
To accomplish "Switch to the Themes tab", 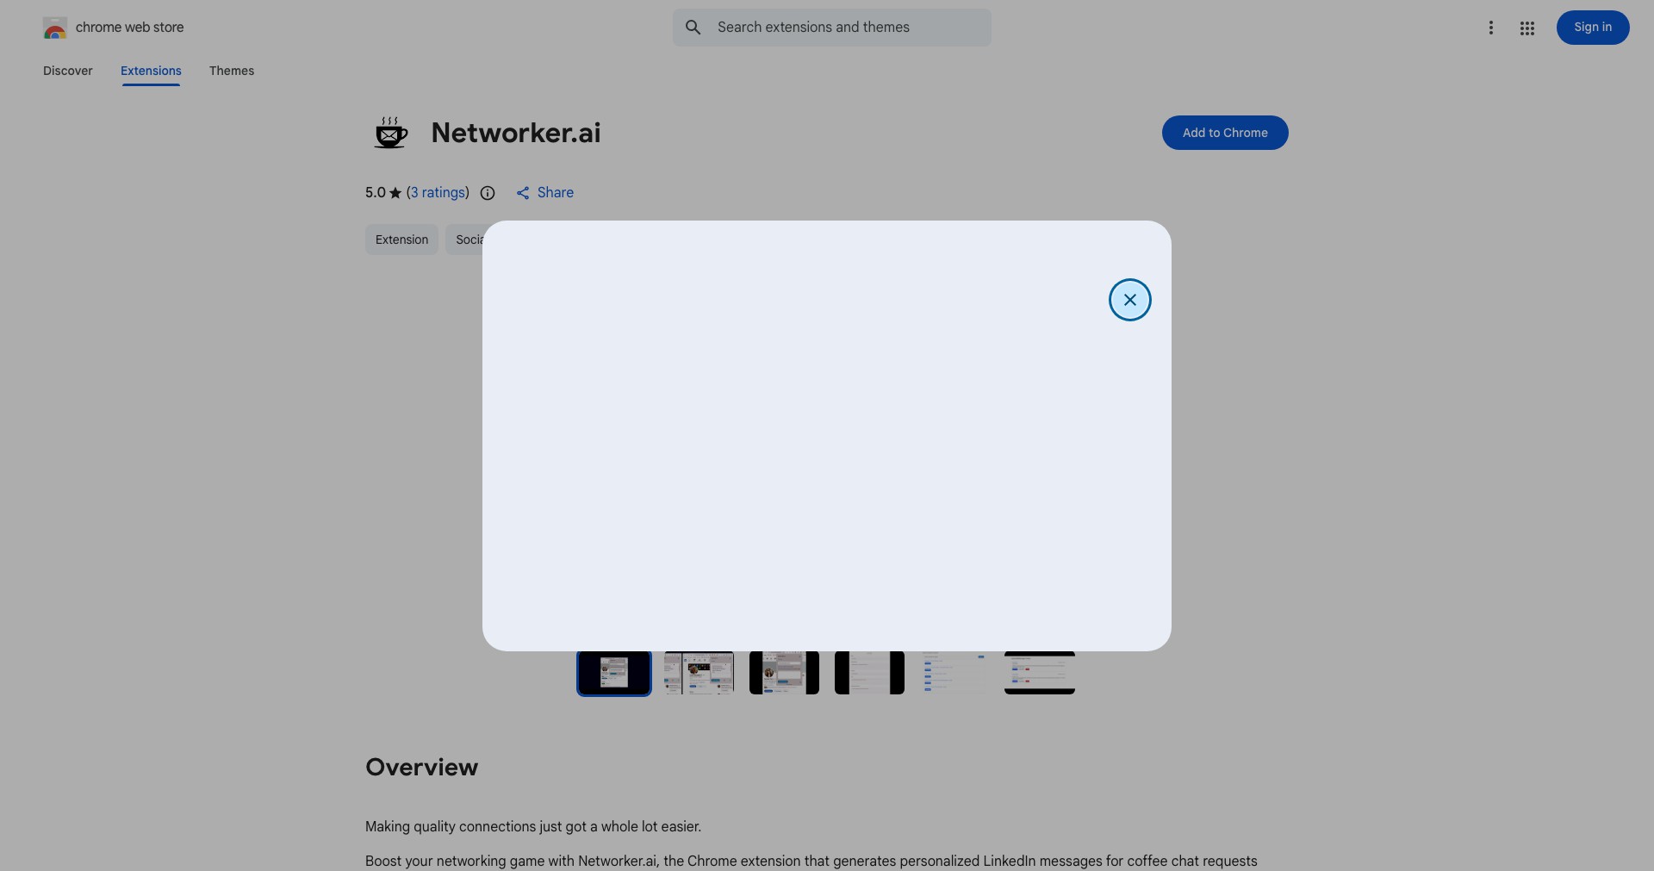I will [x=232, y=71].
